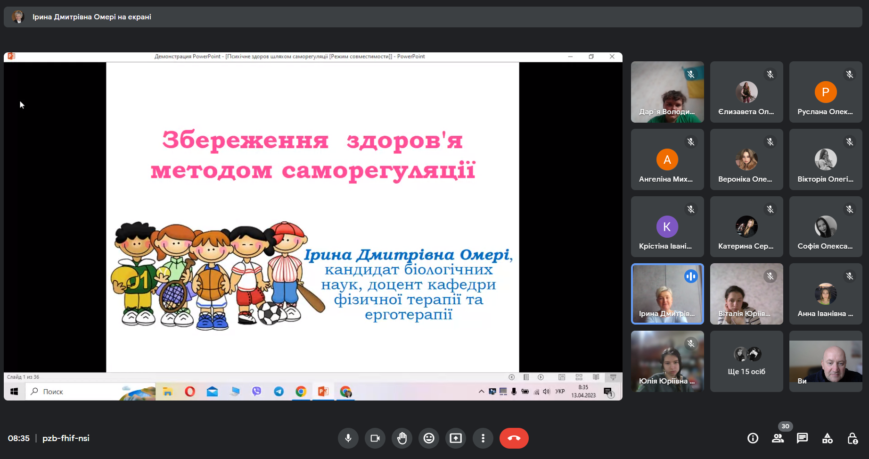Switch keyboard layout from УКР

tap(560, 392)
